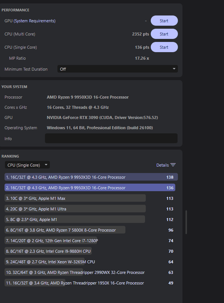Open the System Requirements link

click(x=34, y=21)
